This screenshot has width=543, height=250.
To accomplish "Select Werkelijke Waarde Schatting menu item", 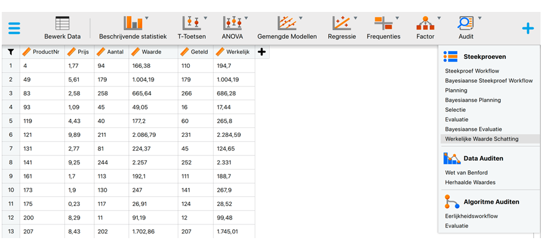I will (x=482, y=139).
